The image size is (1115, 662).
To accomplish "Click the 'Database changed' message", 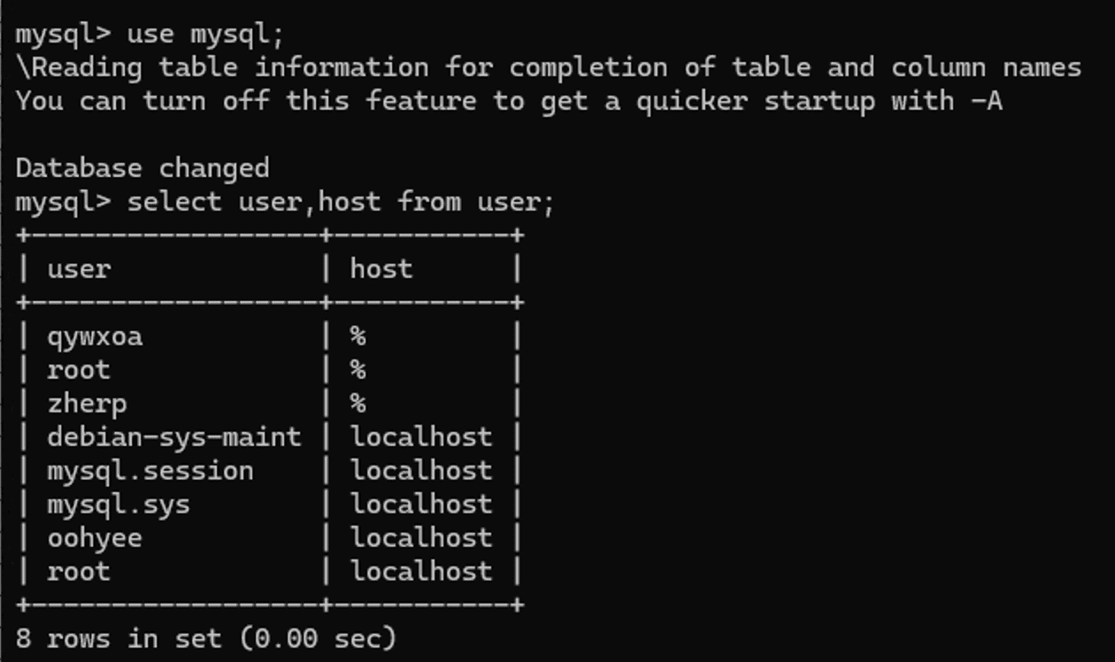I will (x=142, y=168).
